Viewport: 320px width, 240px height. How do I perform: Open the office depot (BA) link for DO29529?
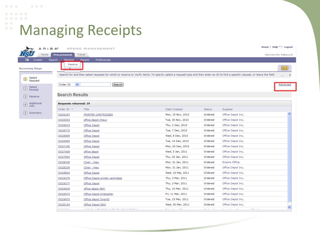tap(94, 189)
